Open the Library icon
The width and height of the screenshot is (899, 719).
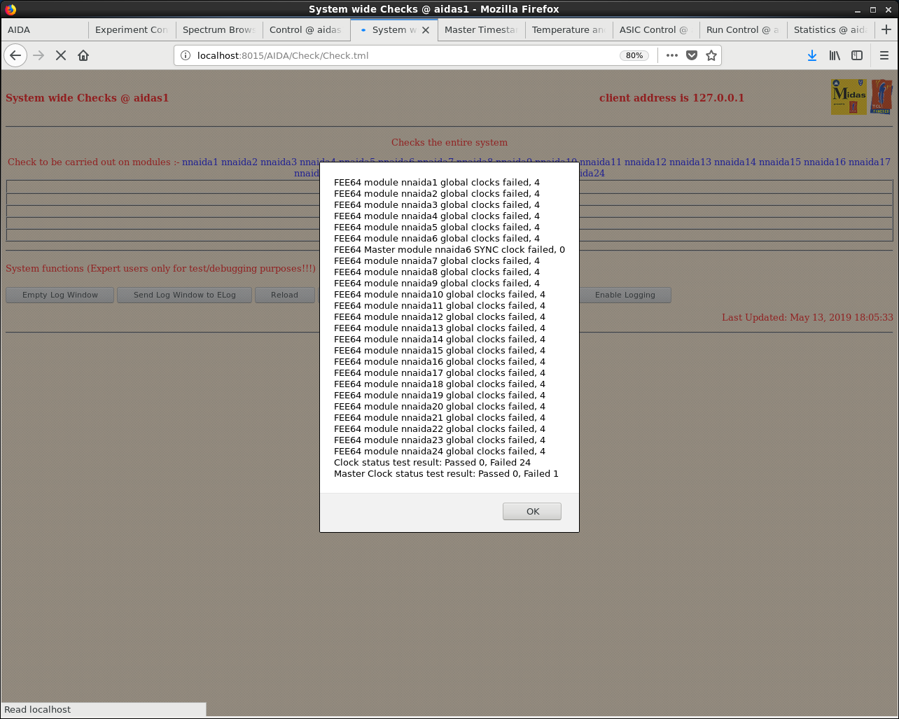click(835, 55)
